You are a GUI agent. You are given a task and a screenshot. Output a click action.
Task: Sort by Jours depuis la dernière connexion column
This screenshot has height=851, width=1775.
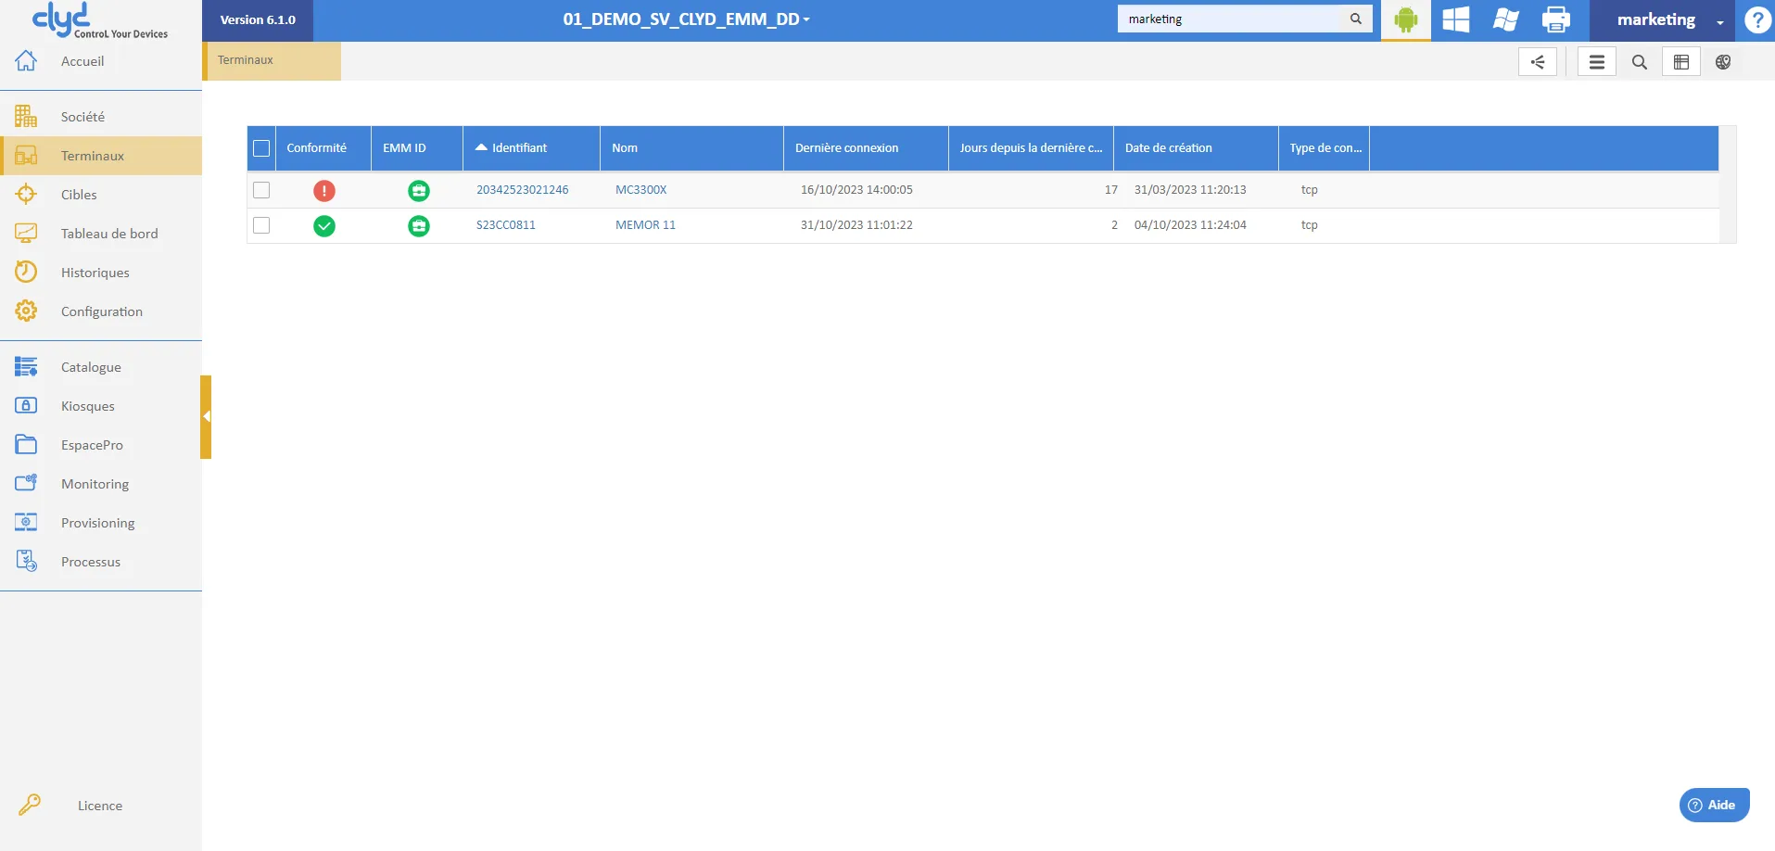pyautogui.click(x=1031, y=148)
